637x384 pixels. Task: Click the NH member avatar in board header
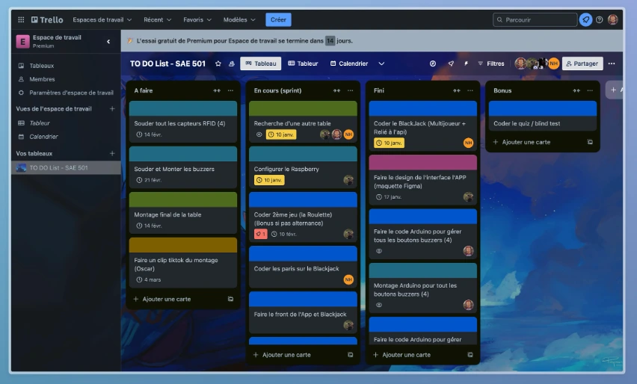coord(553,64)
